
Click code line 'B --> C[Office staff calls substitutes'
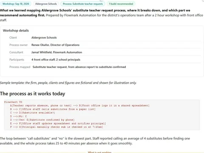pos(53,109)
